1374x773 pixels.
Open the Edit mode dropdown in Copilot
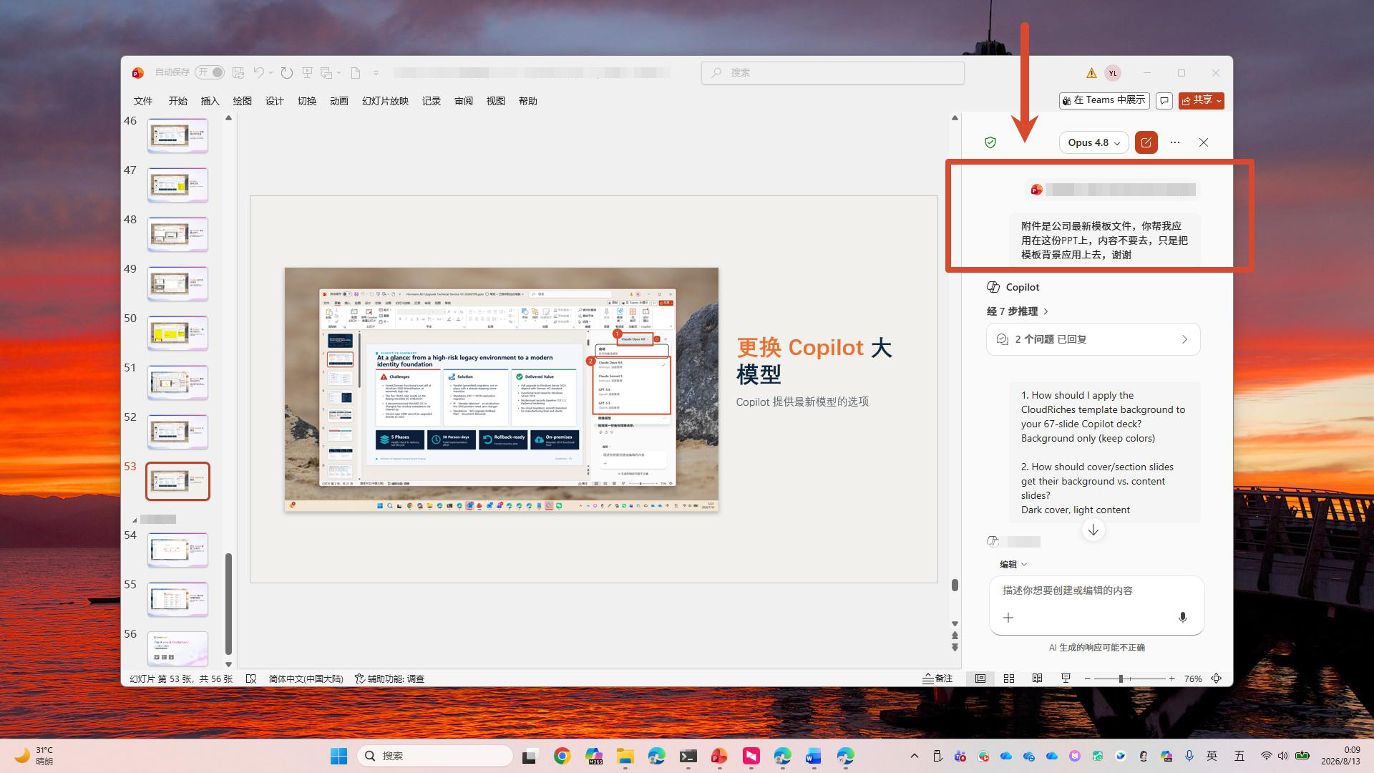[x=1013, y=564]
